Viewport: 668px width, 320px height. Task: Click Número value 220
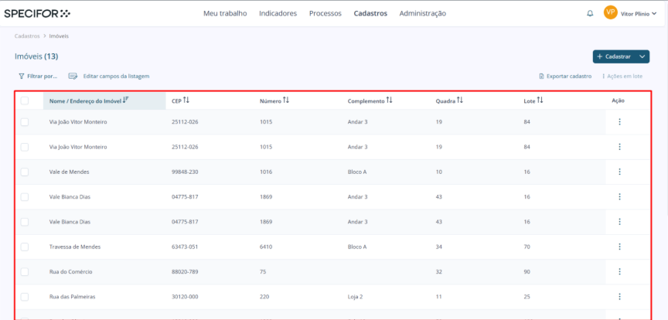(264, 297)
